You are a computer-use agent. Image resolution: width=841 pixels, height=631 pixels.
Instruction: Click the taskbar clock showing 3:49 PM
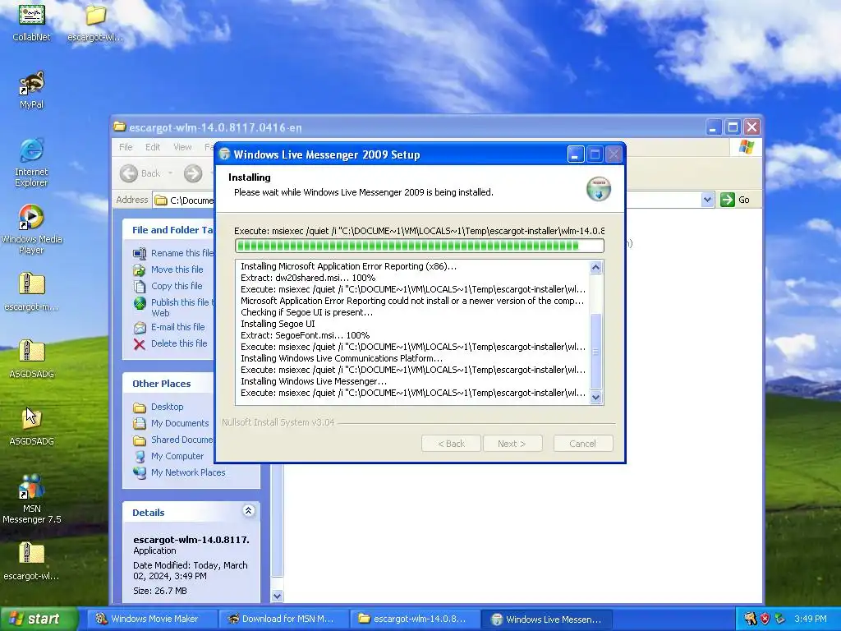pyautogui.click(x=810, y=619)
